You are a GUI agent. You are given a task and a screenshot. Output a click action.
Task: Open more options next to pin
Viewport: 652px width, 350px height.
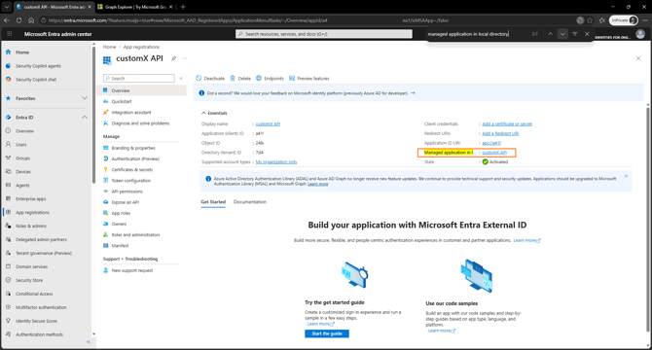[x=185, y=58]
